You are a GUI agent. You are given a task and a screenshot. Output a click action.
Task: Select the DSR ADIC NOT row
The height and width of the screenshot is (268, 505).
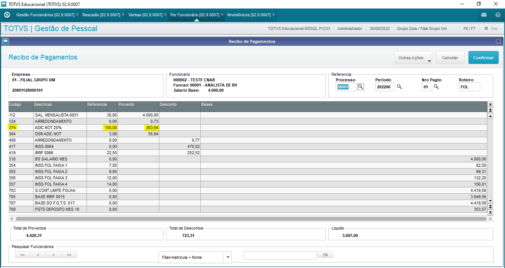click(x=248, y=134)
